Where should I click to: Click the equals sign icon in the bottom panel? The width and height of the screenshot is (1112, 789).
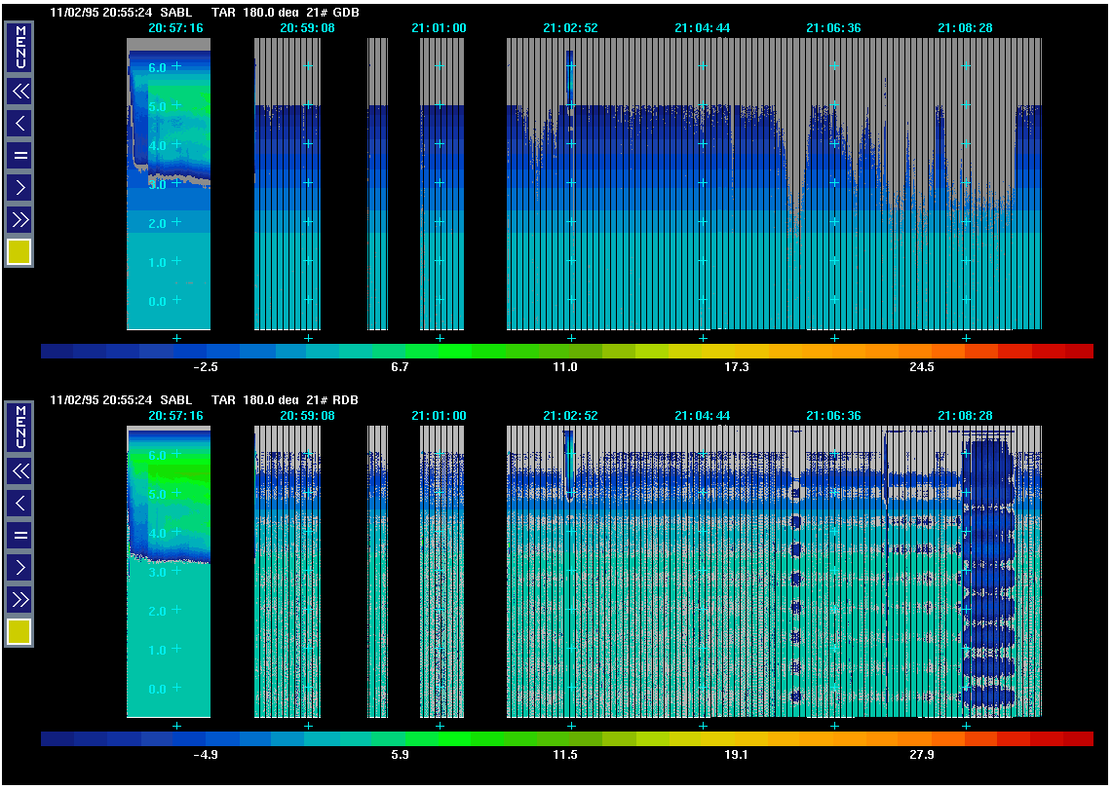coord(19,535)
